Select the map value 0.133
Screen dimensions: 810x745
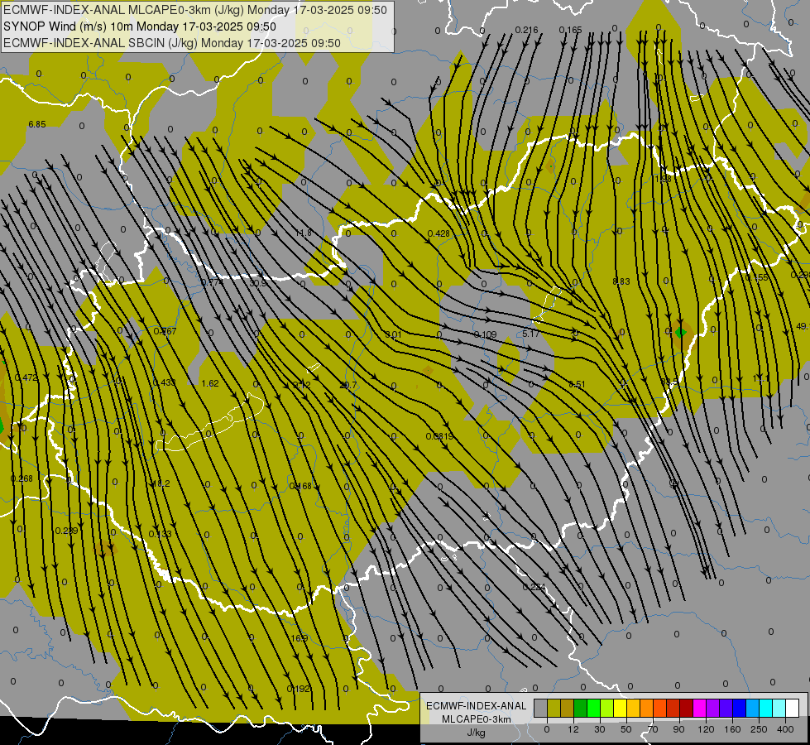click(x=161, y=534)
